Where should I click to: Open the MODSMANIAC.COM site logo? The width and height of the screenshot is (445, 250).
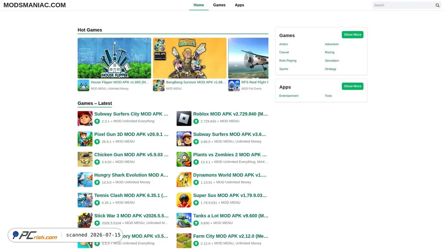35,5
